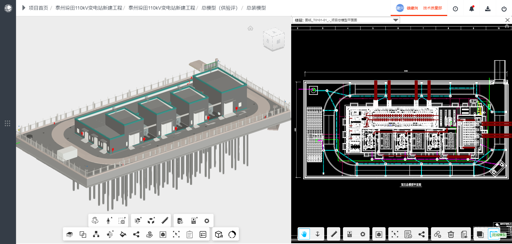
Task: Open 总模型（供验评）breadcrumb item
Action: [x=219, y=8]
